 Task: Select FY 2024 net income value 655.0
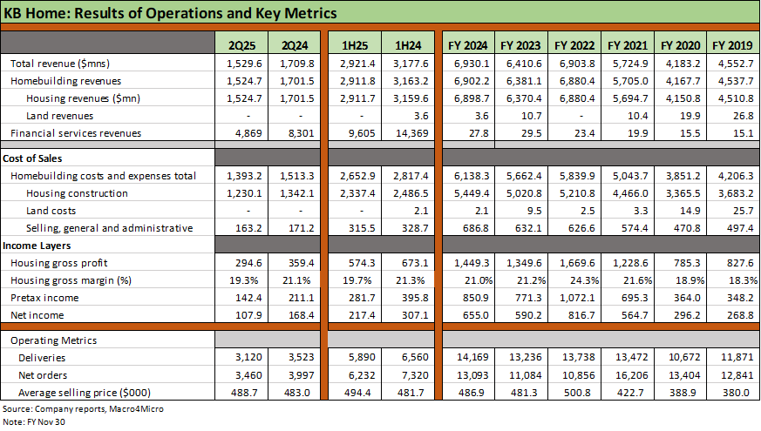[x=476, y=315]
